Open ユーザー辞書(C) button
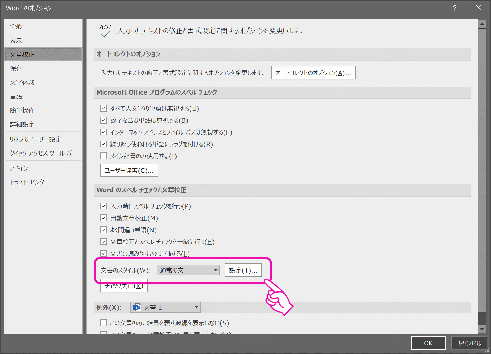The height and width of the screenshot is (354, 491). pyautogui.click(x=129, y=170)
